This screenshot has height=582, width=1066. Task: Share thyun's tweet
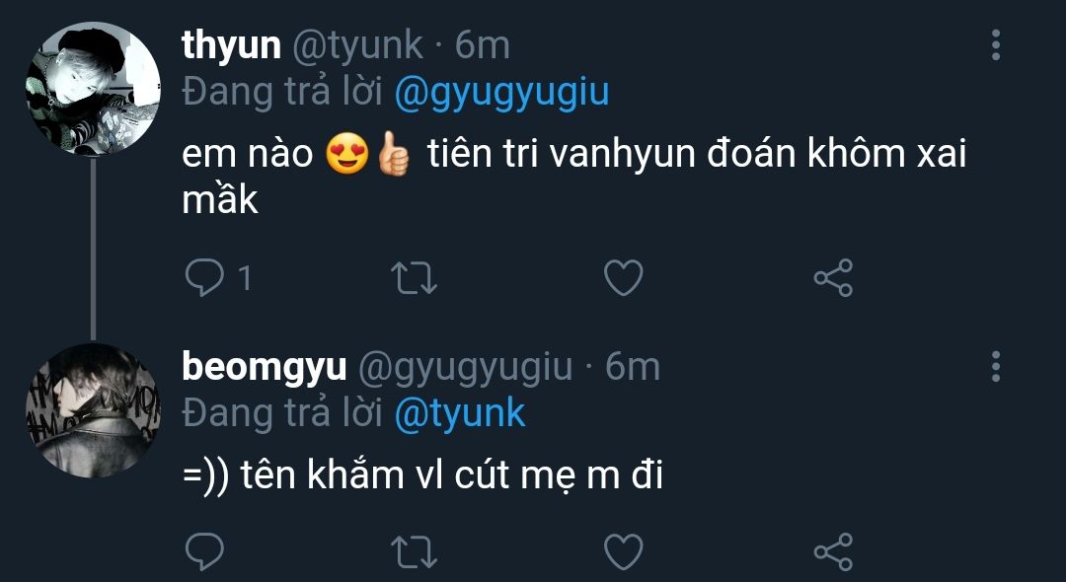click(832, 278)
